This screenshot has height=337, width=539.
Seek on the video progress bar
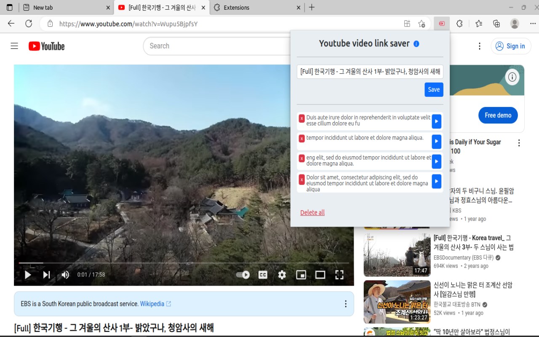click(184, 263)
